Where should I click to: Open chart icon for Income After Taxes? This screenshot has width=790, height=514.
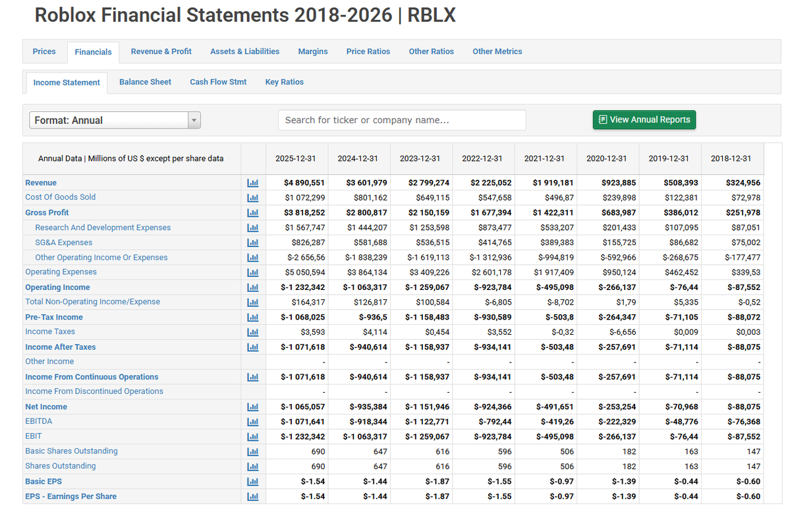click(x=253, y=347)
